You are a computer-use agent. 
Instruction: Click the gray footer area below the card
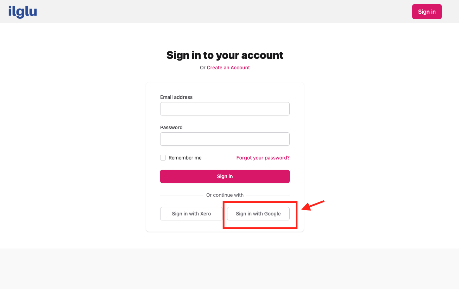(229, 268)
